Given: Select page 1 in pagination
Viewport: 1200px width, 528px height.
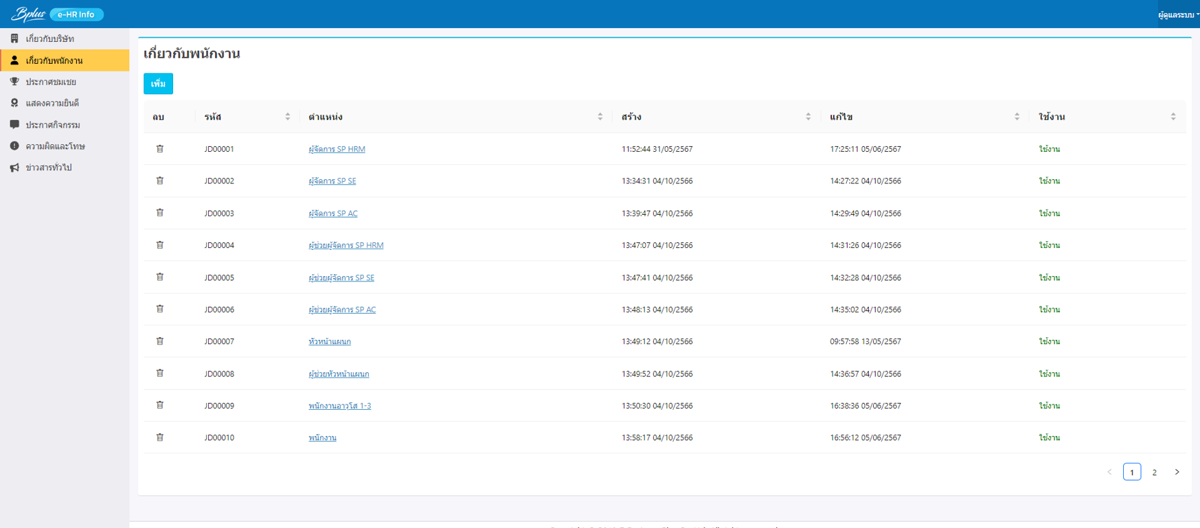Looking at the screenshot, I should (1132, 472).
